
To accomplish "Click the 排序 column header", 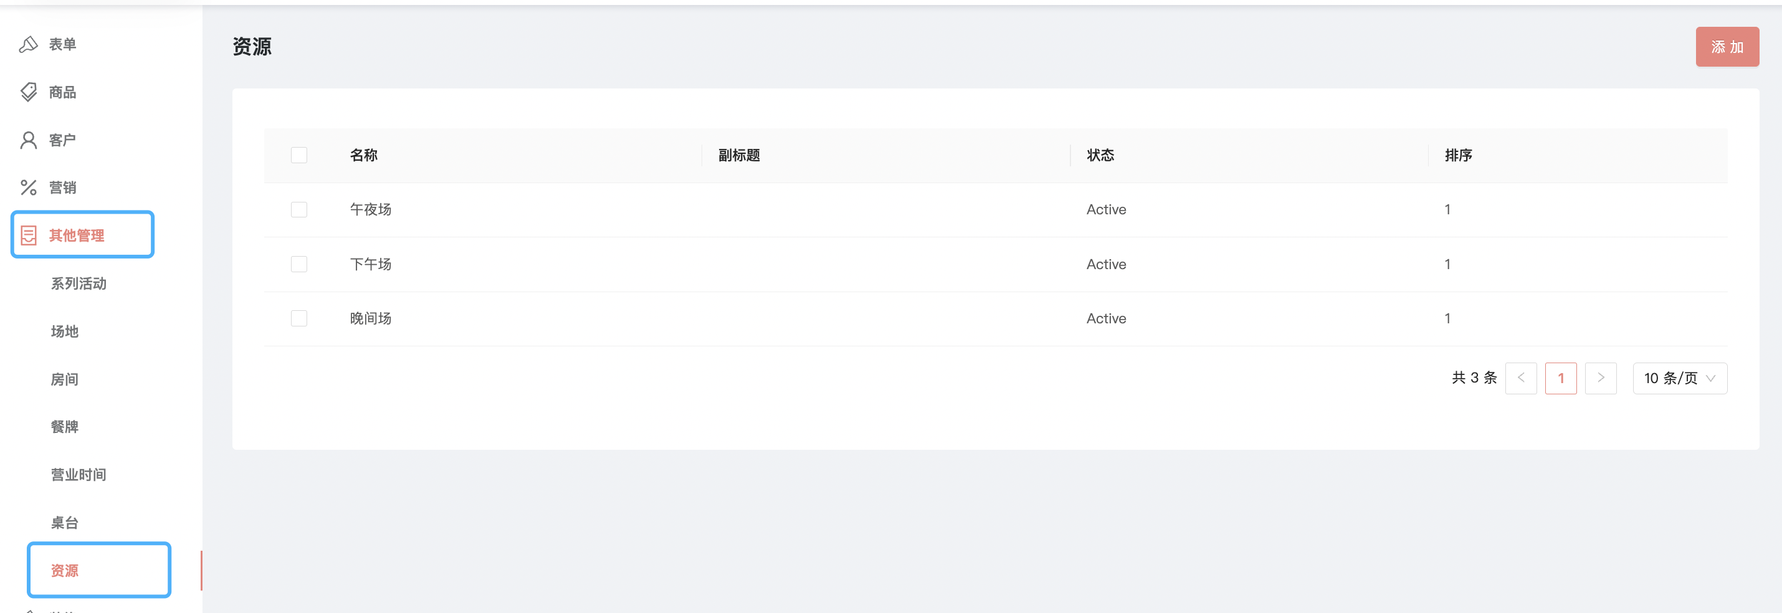I will [x=1458, y=155].
